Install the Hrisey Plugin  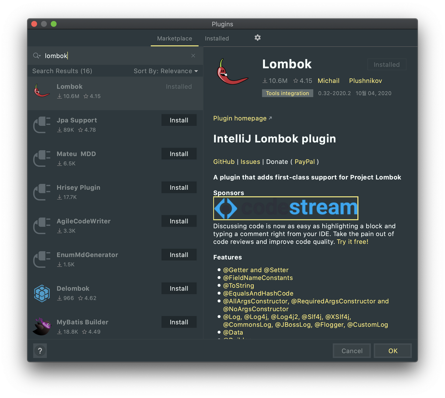tap(179, 188)
